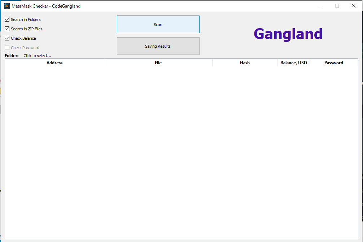
Task: Close the MetaMask Checker window
Action: [354, 6]
